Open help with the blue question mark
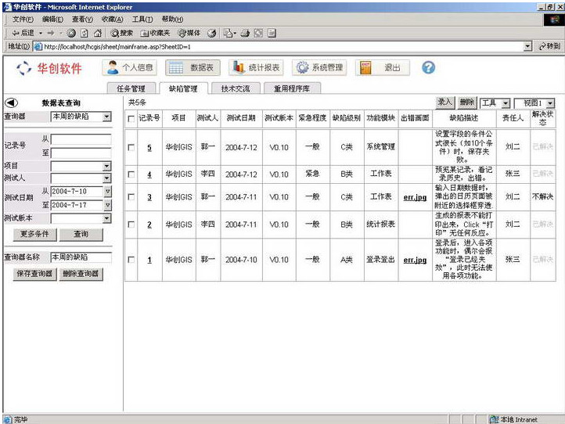This screenshot has height=424, width=565. pos(428,67)
